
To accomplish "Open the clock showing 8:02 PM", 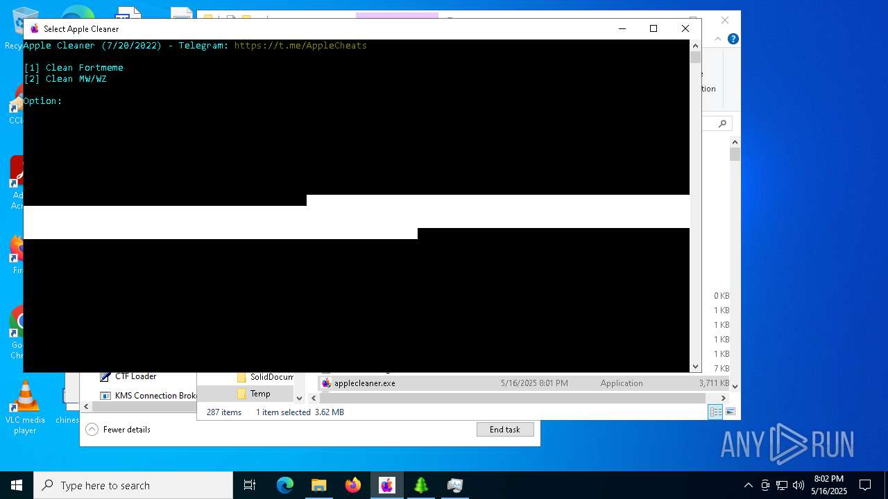I will [x=829, y=485].
